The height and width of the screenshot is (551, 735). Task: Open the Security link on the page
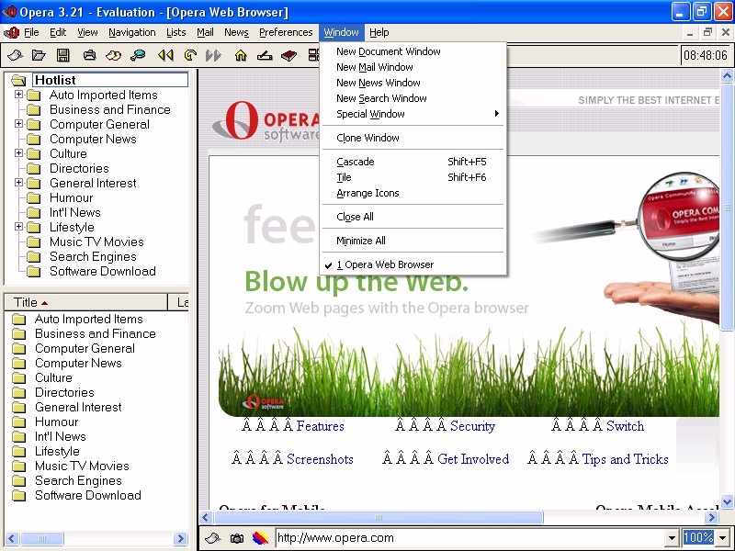click(472, 426)
